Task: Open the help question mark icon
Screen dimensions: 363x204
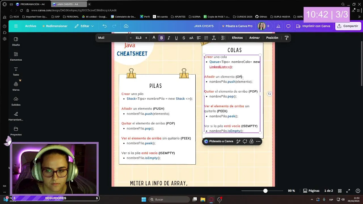Action: click(x=358, y=191)
